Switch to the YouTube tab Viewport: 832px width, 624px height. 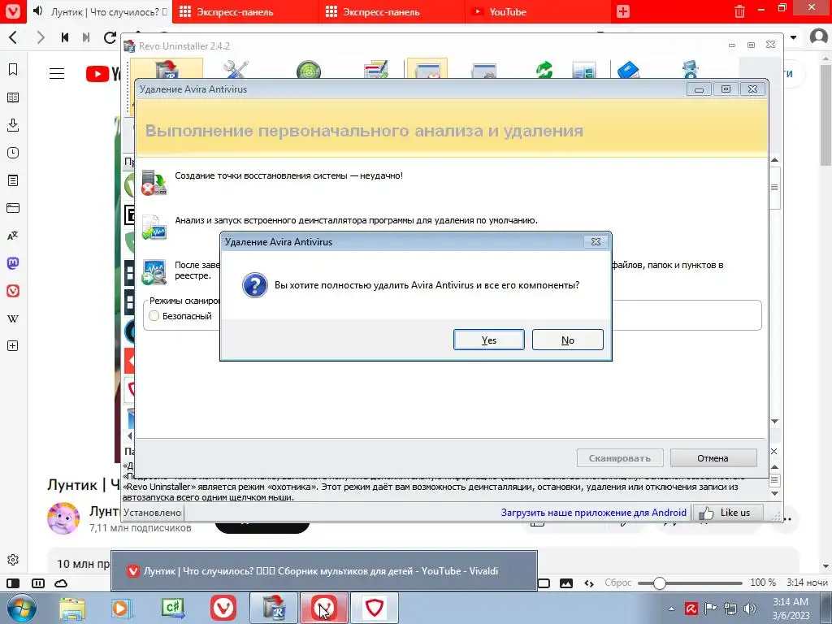pos(538,11)
